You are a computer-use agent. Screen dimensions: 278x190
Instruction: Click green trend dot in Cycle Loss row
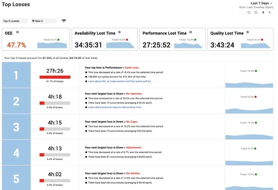[256, 71]
